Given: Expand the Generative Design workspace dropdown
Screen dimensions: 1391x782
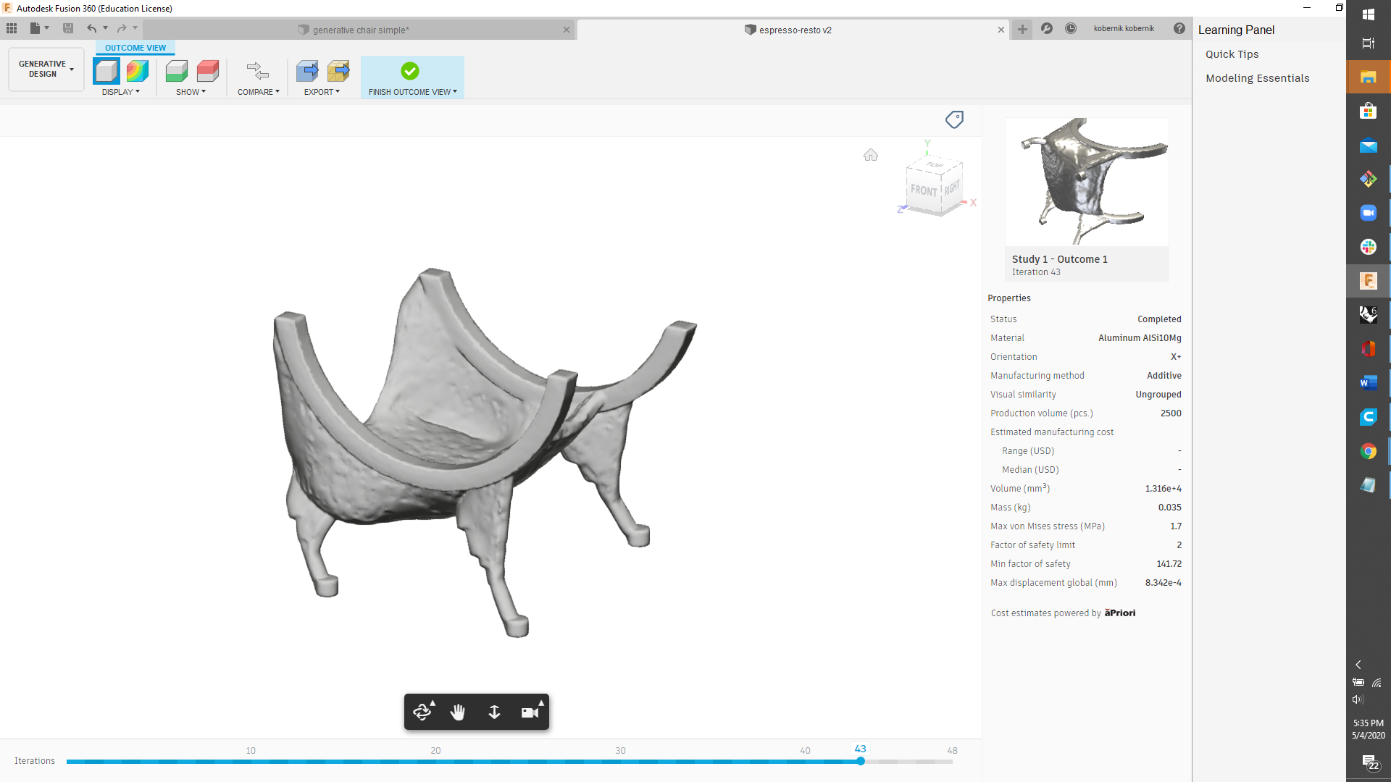Looking at the screenshot, I should point(46,70).
